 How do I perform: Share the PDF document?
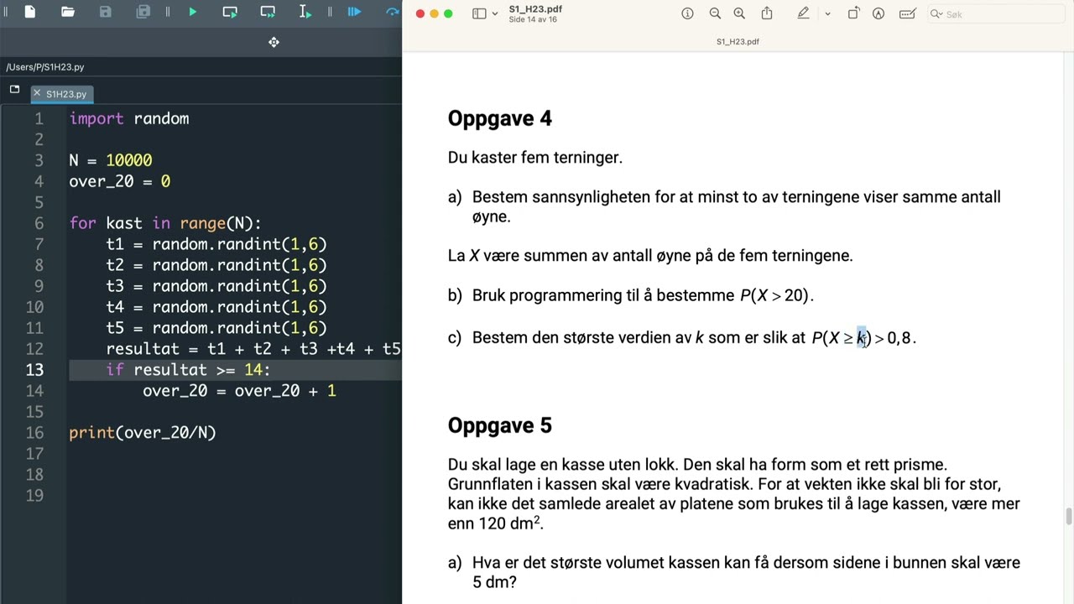coord(767,13)
